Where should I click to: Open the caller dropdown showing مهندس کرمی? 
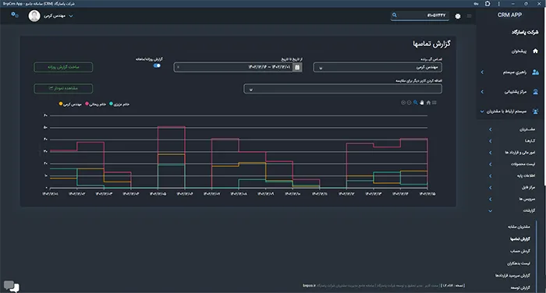tap(378, 67)
